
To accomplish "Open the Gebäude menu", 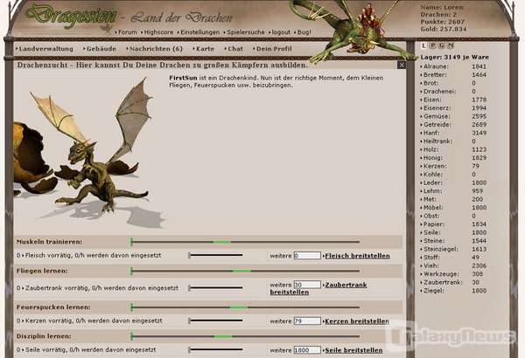I will (x=100, y=49).
